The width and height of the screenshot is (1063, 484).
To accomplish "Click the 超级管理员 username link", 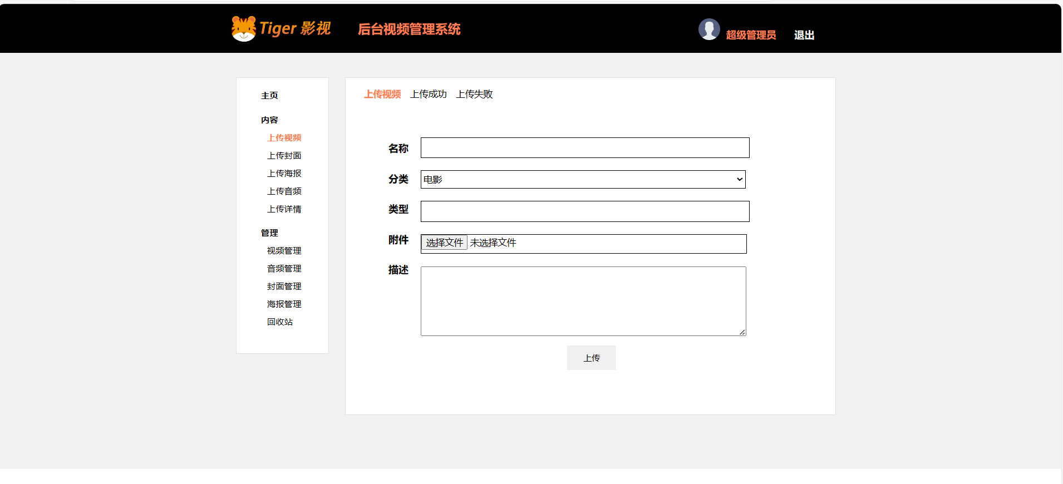I will pos(751,35).
